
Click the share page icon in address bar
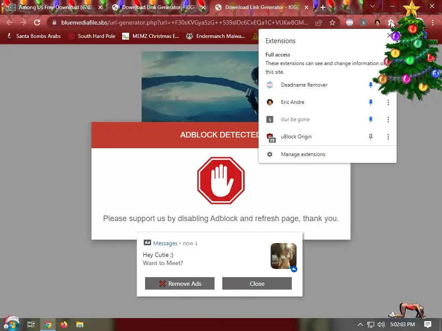click(x=319, y=22)
